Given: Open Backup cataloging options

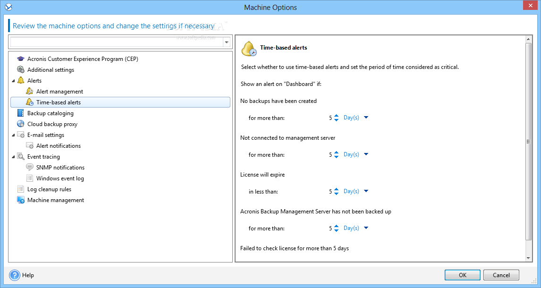Looking at the screenshot, I should coord(51,113).
